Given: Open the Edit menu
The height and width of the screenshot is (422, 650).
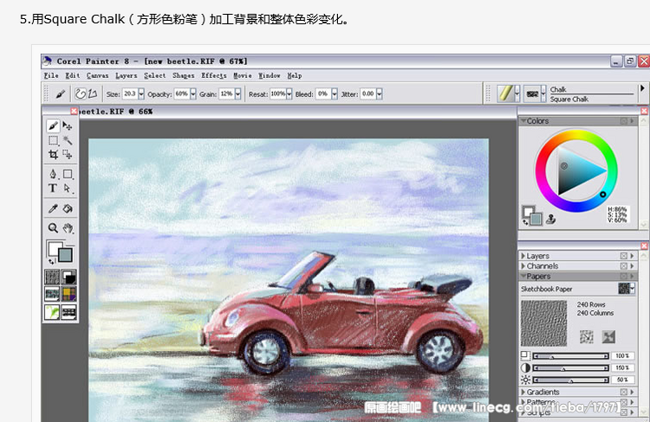Looking at the screenshot, I should point(73,75).
